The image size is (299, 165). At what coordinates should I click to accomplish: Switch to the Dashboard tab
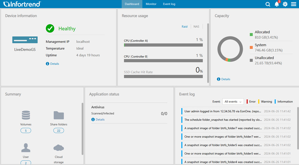(132, 4)
